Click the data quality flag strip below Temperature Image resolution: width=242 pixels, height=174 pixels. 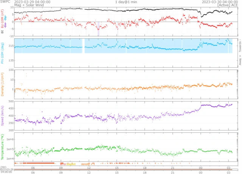pyautogui.click(x=126, y=163)
